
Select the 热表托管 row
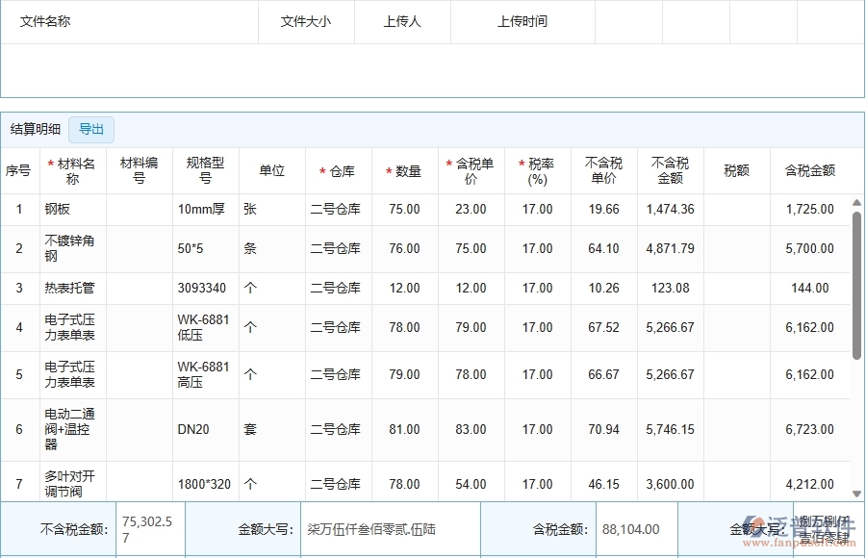[71, 288]
